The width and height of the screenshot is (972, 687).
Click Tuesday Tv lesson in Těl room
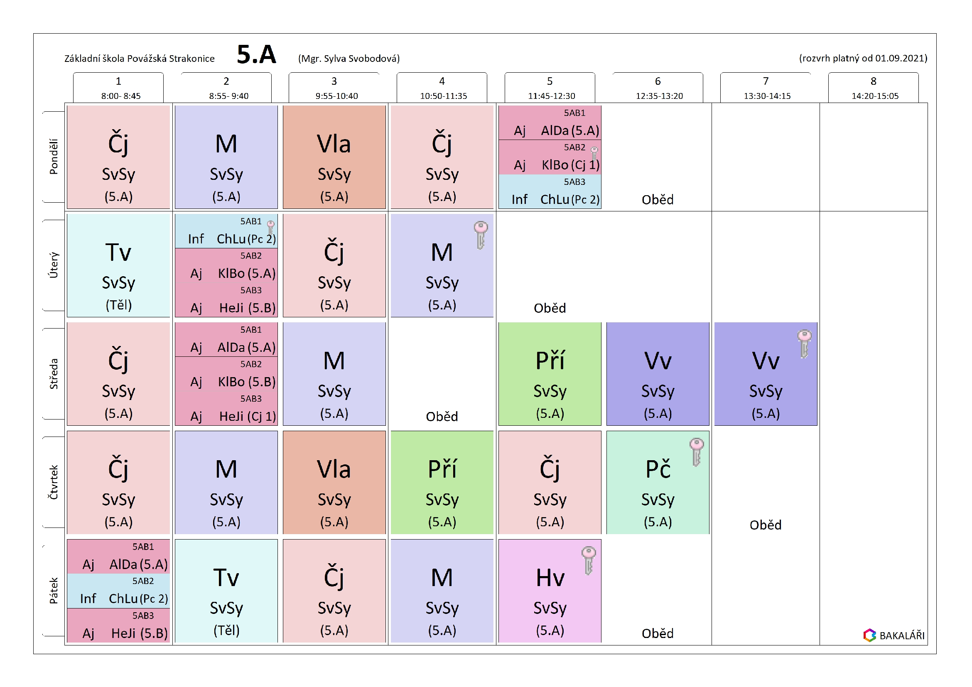coord(118,265)
